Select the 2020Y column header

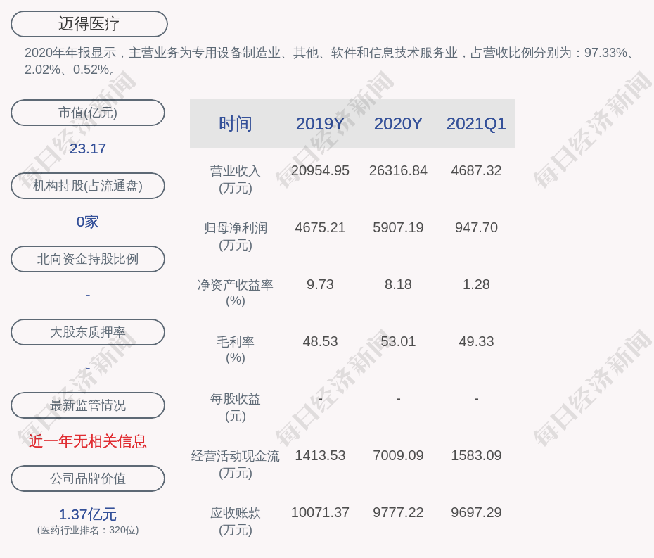tap(398, 124)
